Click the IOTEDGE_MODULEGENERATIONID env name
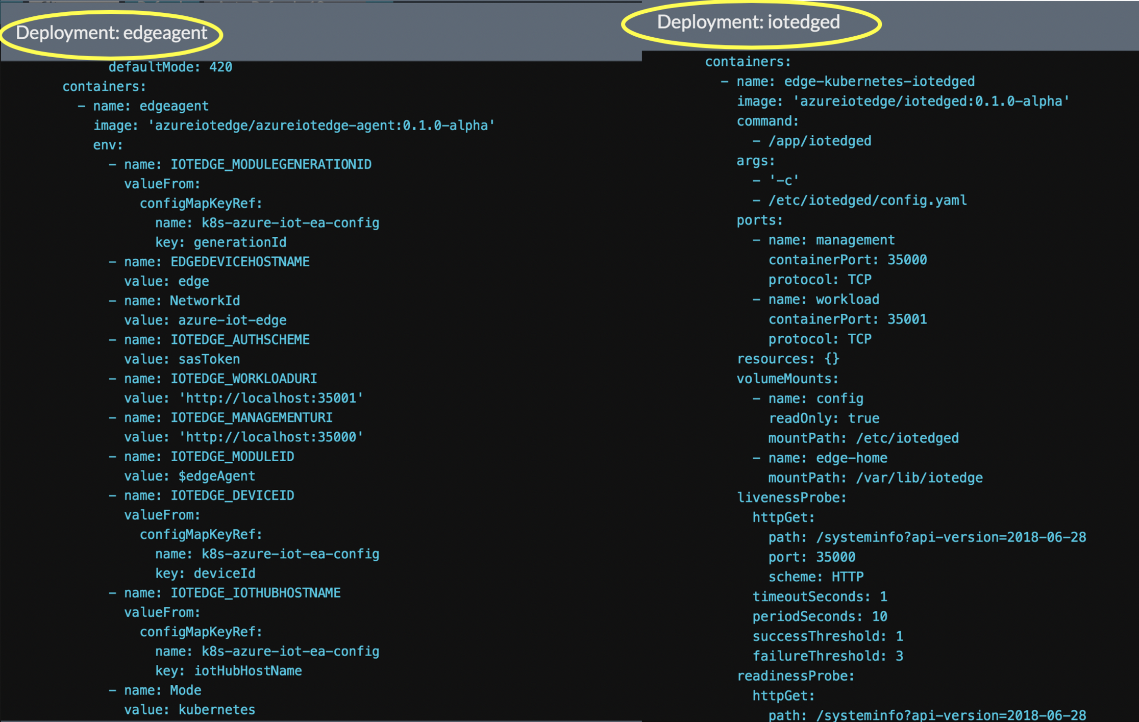The height and width of the screenshot is (722, 1139). [270, 164]
